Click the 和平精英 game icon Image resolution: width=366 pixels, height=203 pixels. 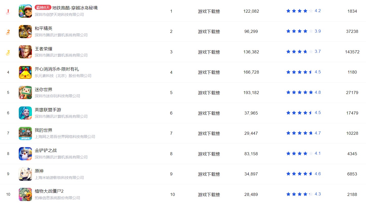(25, 32)
